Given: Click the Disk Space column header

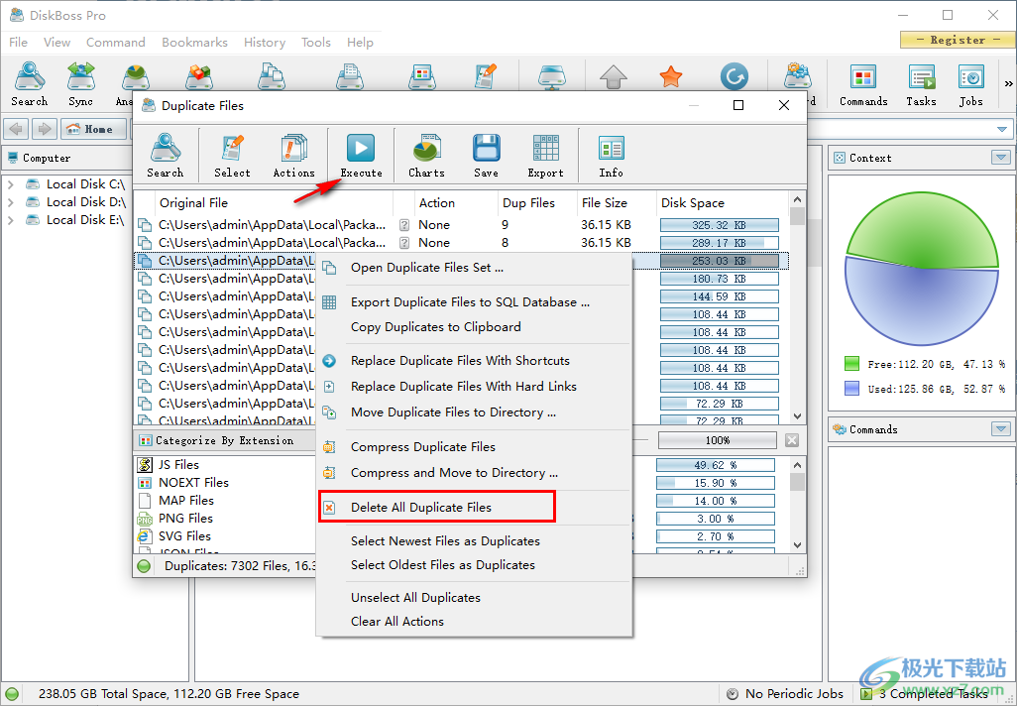Looking at the screenshot, I should [722, 202].
